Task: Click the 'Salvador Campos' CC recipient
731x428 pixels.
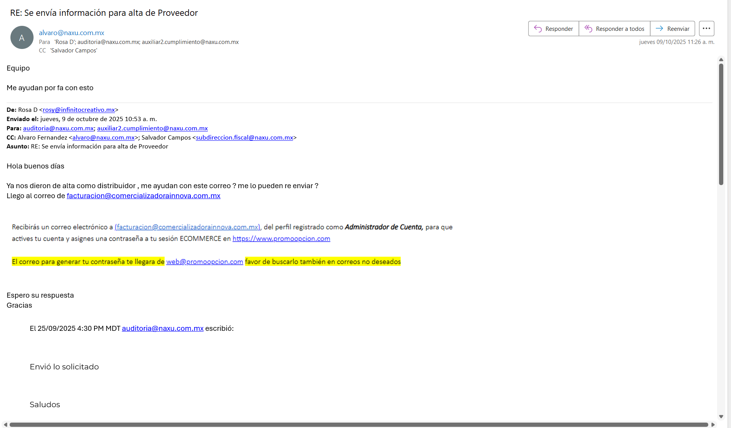Action: [74, 51]
